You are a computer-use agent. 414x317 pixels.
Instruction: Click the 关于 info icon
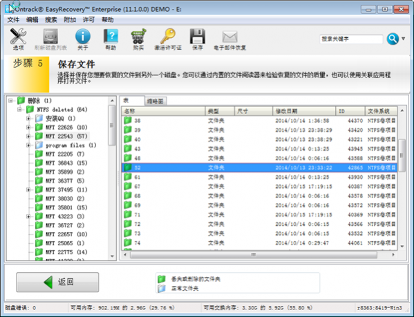(x=83, y=37)
